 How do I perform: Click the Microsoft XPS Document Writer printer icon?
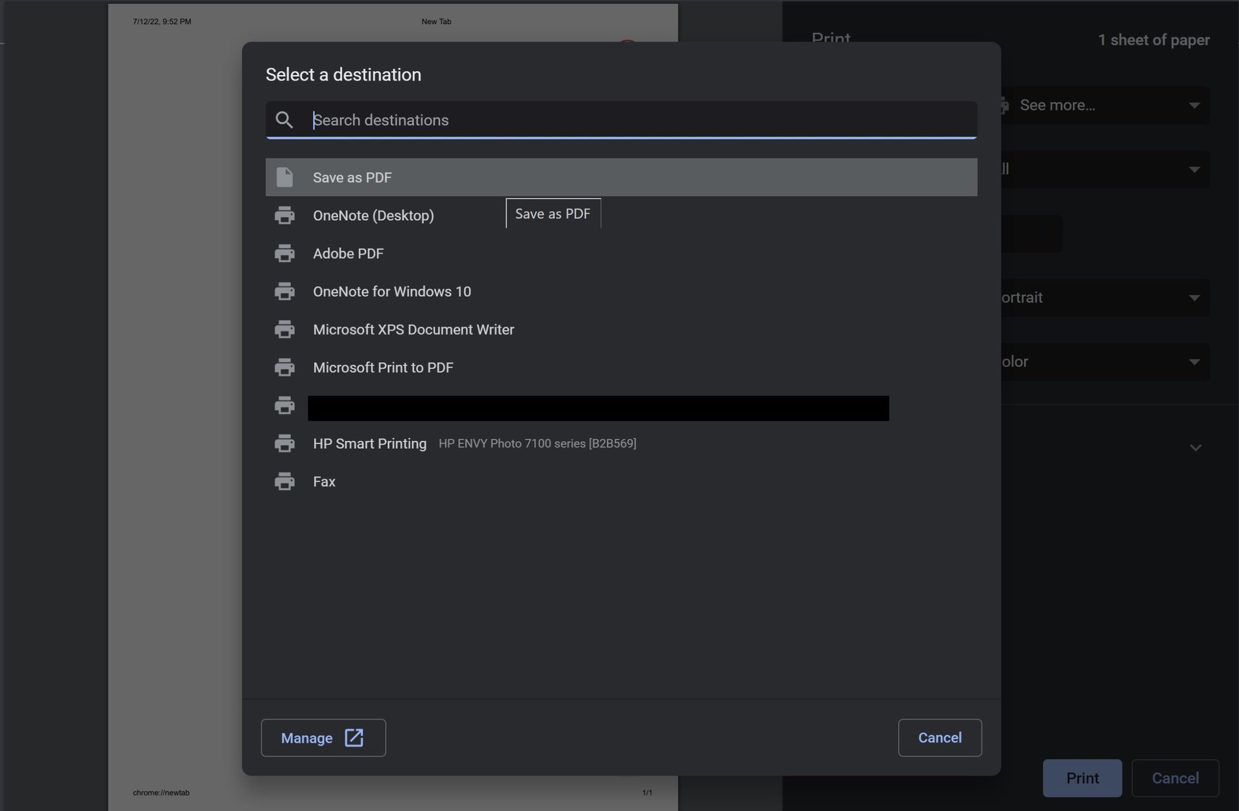tap(285, 329)
